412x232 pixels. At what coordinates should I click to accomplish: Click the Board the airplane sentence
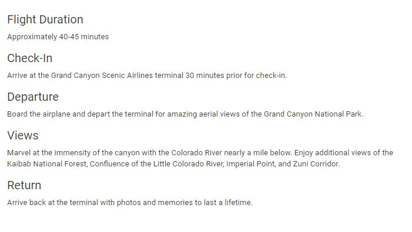click(185, 114)
